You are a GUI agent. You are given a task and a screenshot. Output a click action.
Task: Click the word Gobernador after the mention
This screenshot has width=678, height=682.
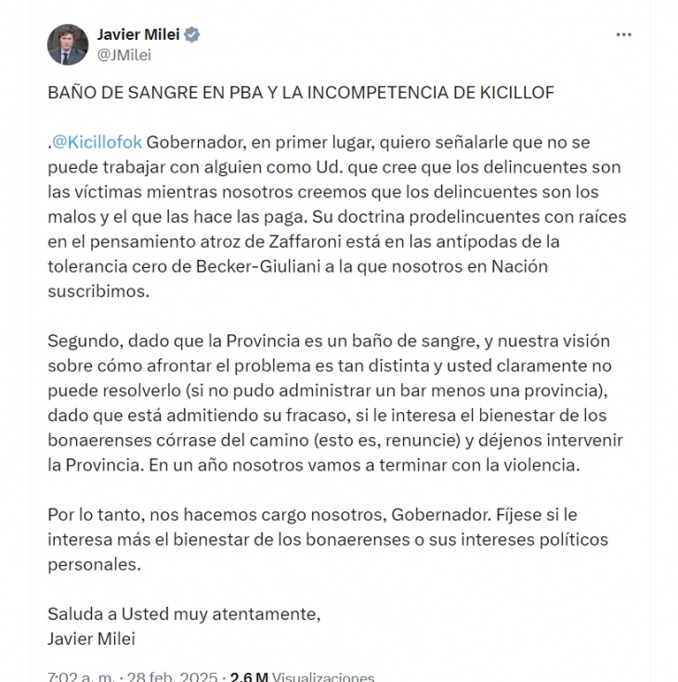pyautogui.click(x=196, y=142)
